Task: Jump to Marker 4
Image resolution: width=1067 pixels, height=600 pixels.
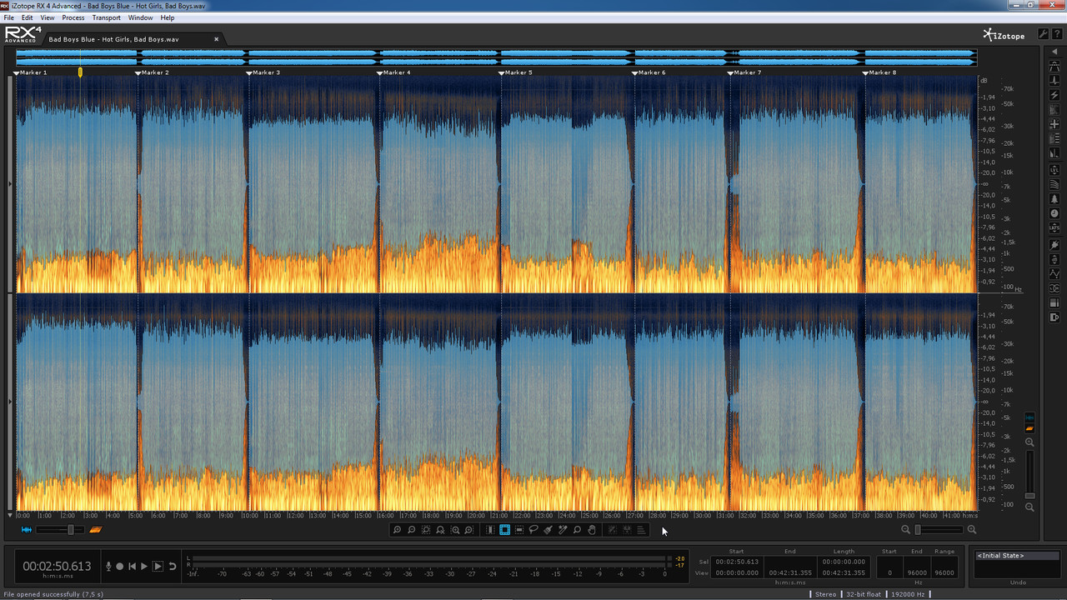Action: [x=394, y=72]
